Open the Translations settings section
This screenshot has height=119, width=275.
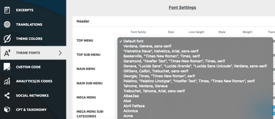point(33,24)
